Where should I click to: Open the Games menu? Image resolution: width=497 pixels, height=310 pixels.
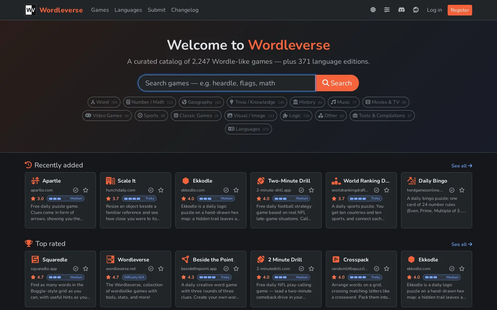(100, 10)
